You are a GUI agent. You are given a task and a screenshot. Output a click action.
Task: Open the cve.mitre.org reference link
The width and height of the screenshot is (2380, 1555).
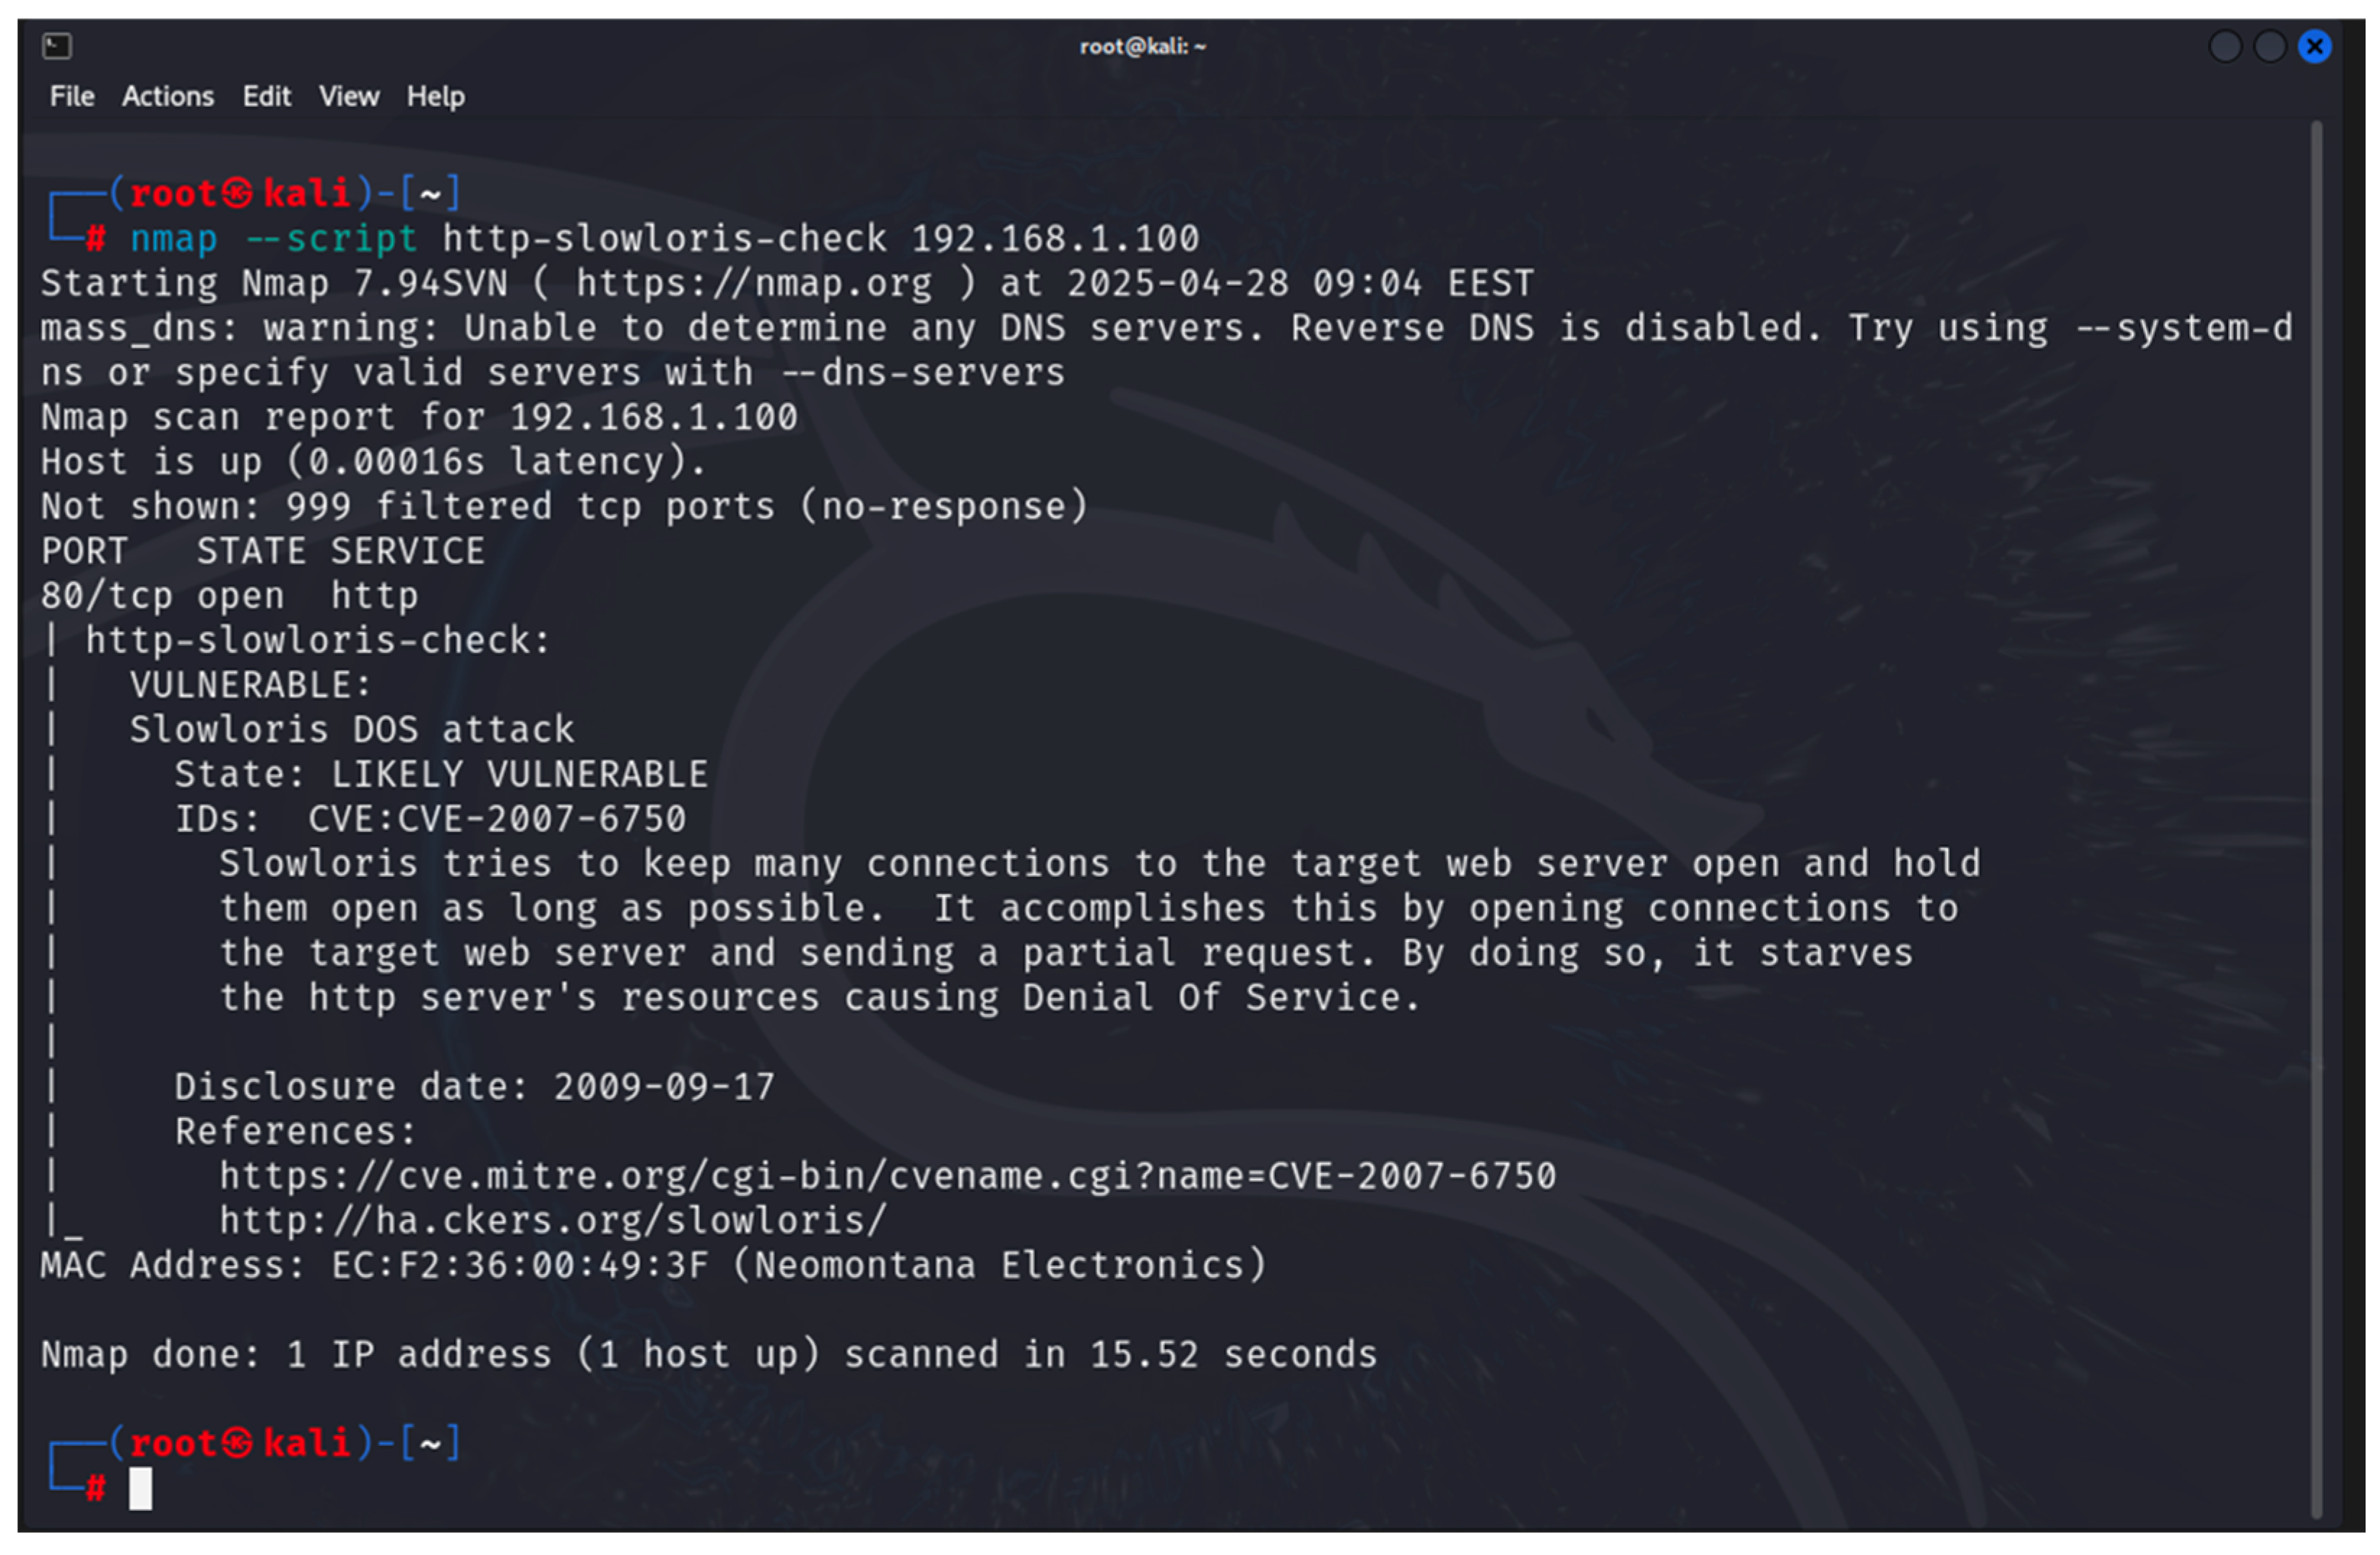pos(887,1177)
